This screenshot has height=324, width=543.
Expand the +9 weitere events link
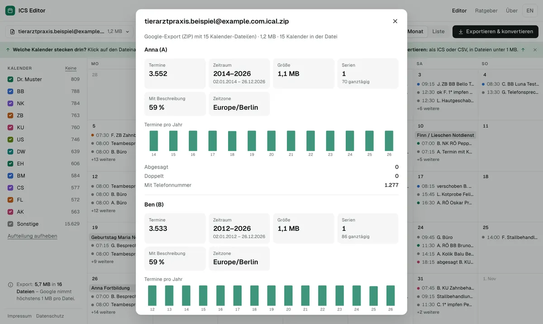pos(102,262)
